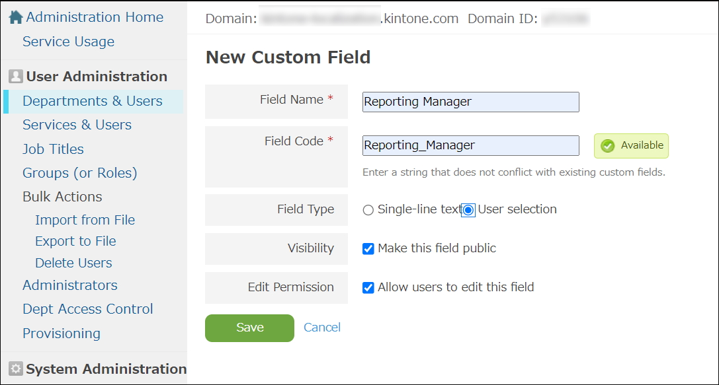
Task: Click the User Administration person icon
Action: 16,76
